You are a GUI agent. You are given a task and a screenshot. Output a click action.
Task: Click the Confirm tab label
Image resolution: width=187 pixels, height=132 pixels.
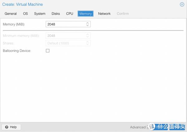[x=123, y=14]
